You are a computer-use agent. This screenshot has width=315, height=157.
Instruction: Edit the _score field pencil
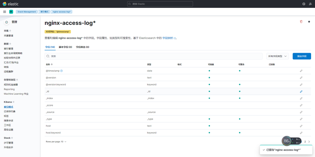tap(301, 105)
